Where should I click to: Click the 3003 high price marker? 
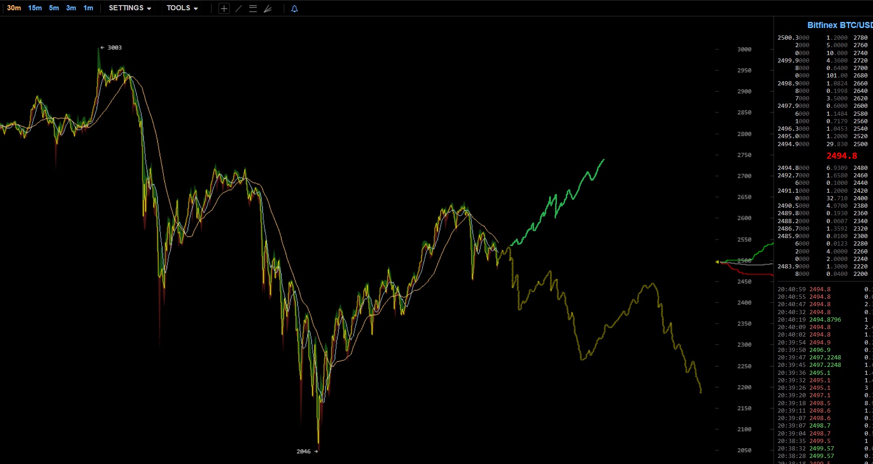111,48
